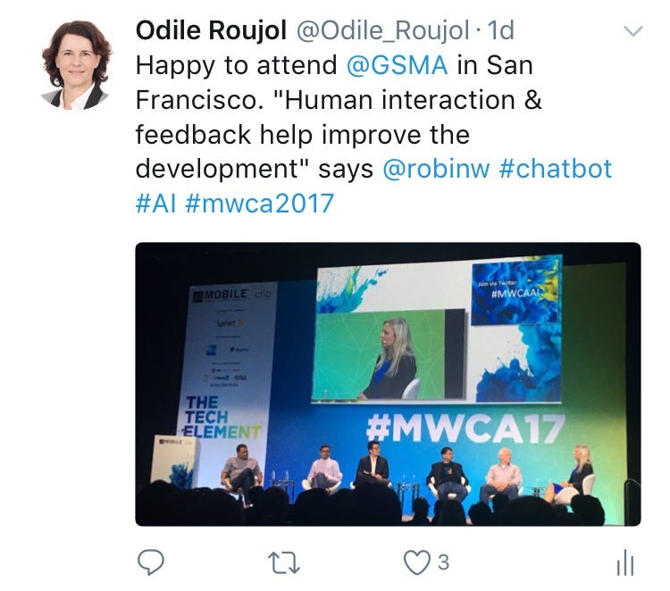
Task: Open the @robinw mention link
Action: coord(436,169)
